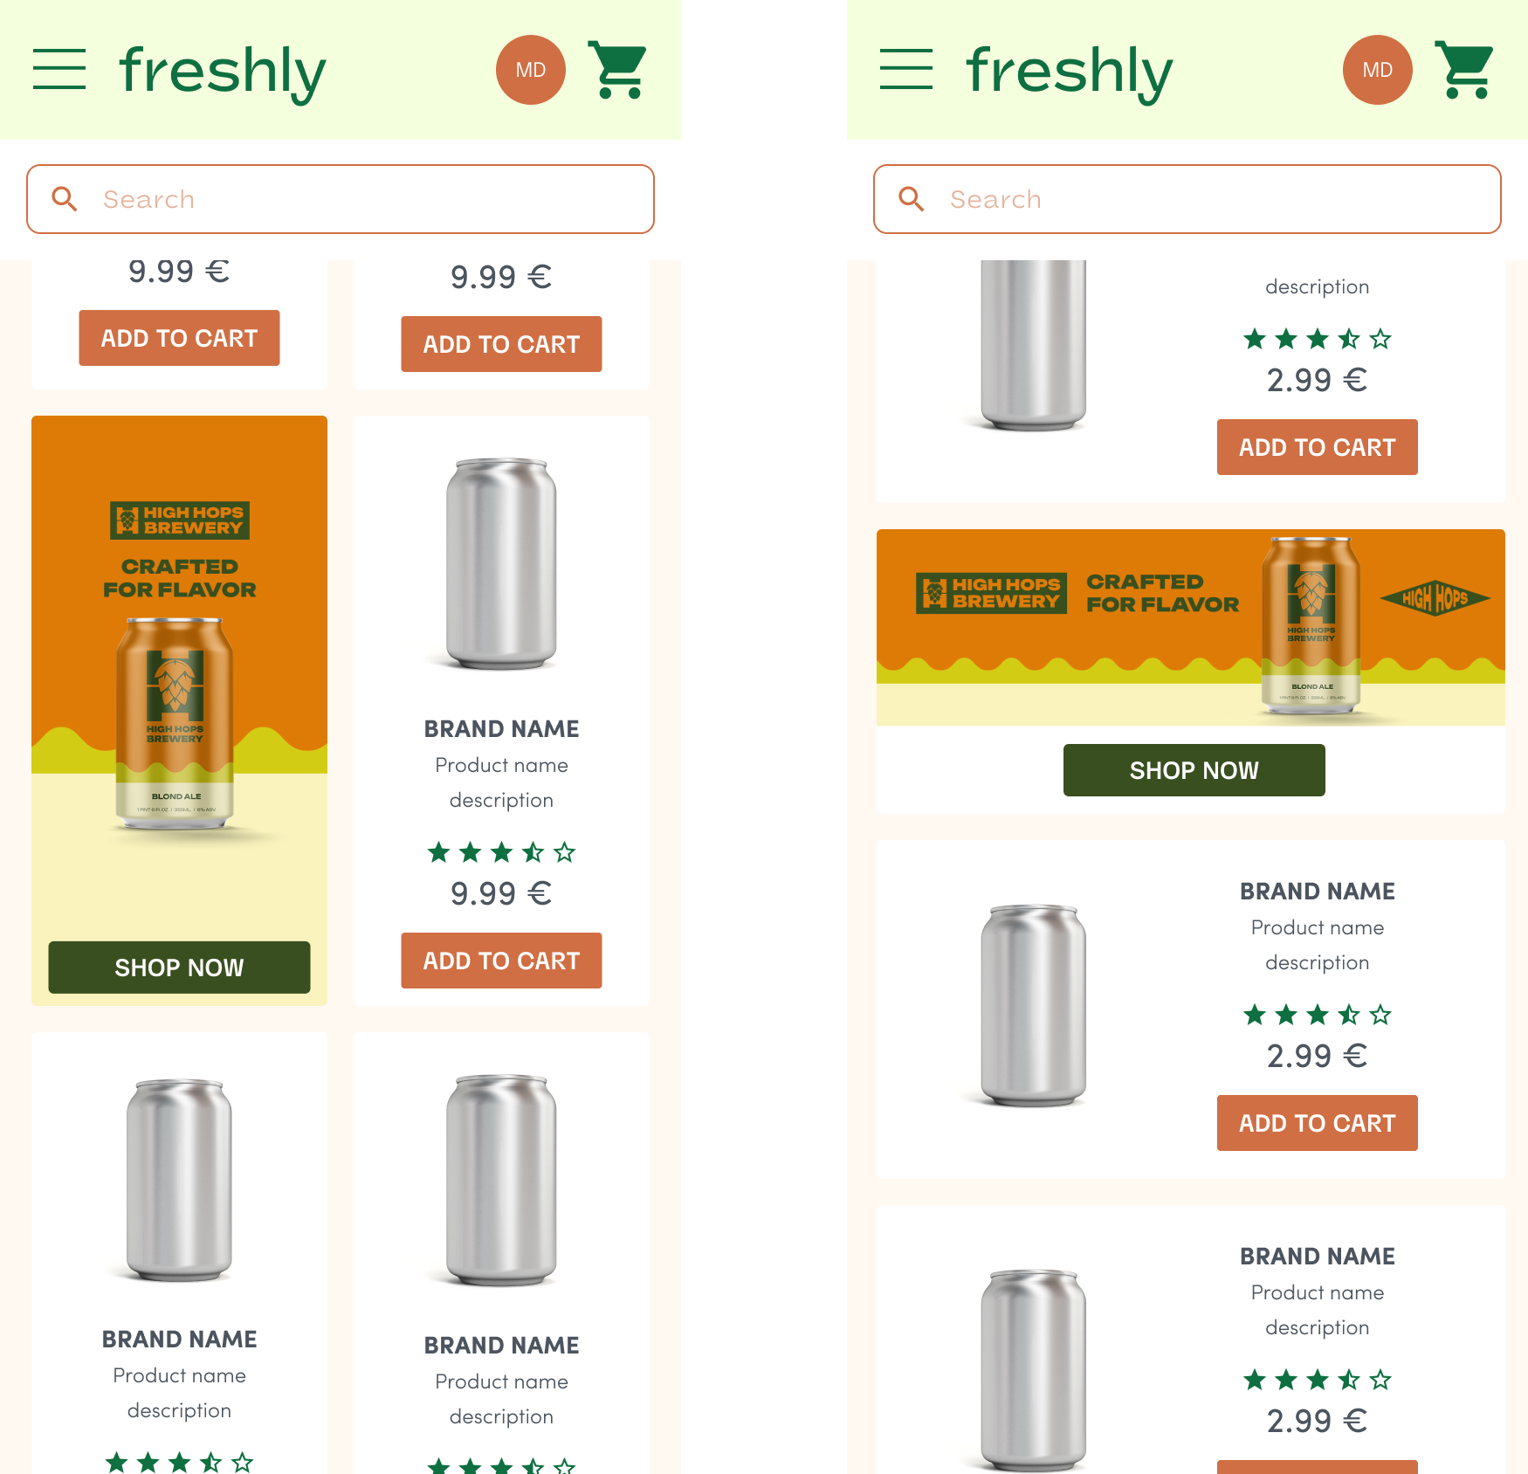Click the magnifier icon in right search bar
This screenshot has width=1528, height=1474.
pos(912,199)
